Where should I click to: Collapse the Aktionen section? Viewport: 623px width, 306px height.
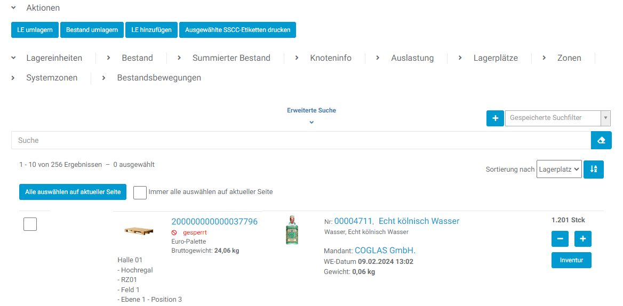click(x=14, y=8)
